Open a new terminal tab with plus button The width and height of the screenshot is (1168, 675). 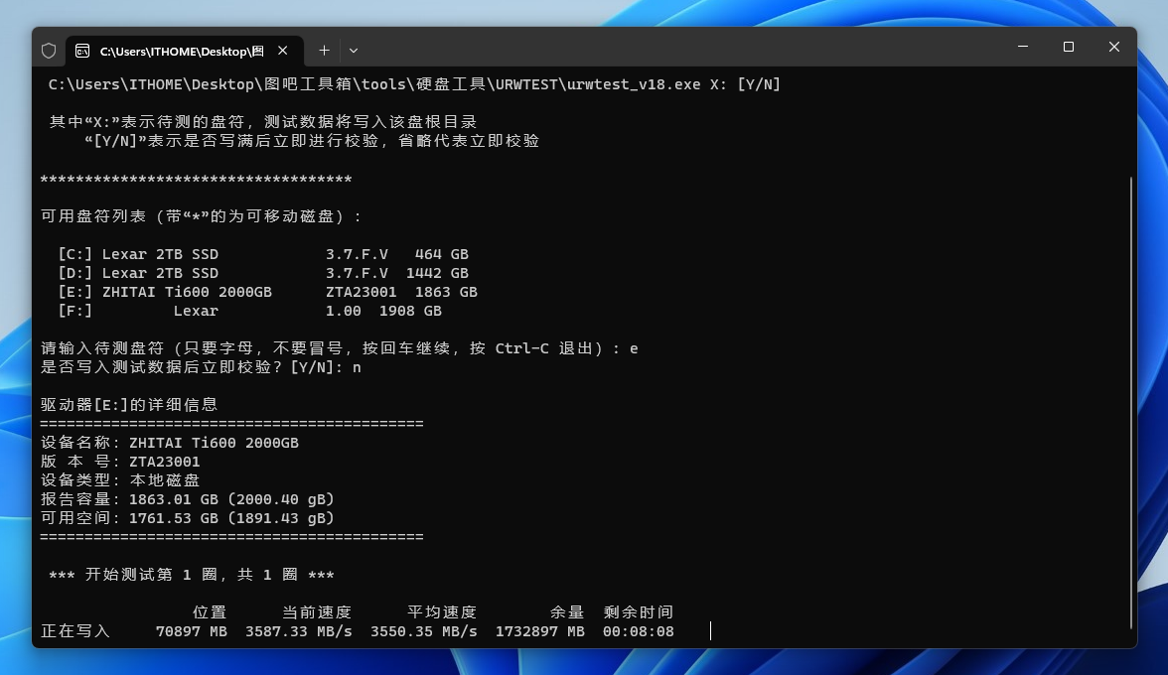point(324,50)
